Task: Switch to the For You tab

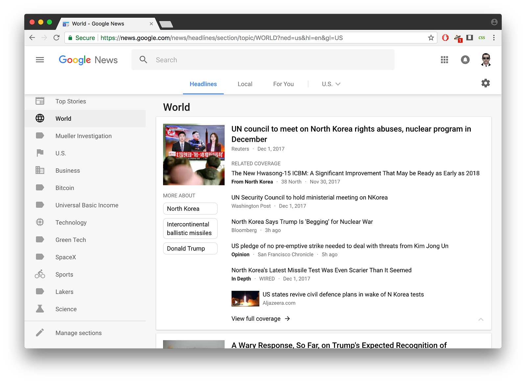Action: click(x=283, y=84)
